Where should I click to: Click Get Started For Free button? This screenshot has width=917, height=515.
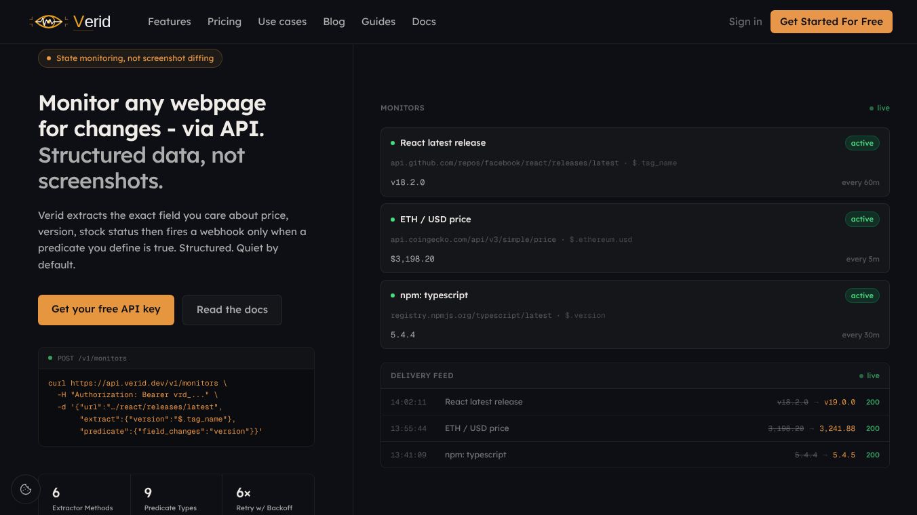(x=832, y=22)
